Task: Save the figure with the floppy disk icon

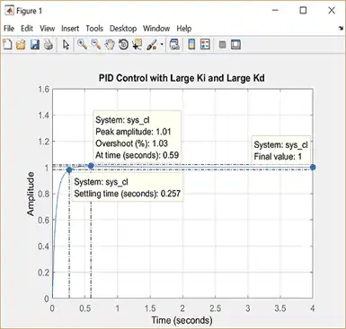Action: tap(35, 45)
